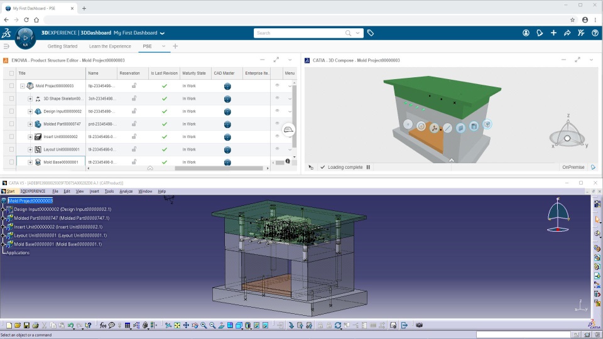Viewport: 603px width, 339px height.
Task: Click the What's This help pointer icon
Action: [x=89, y=326]
